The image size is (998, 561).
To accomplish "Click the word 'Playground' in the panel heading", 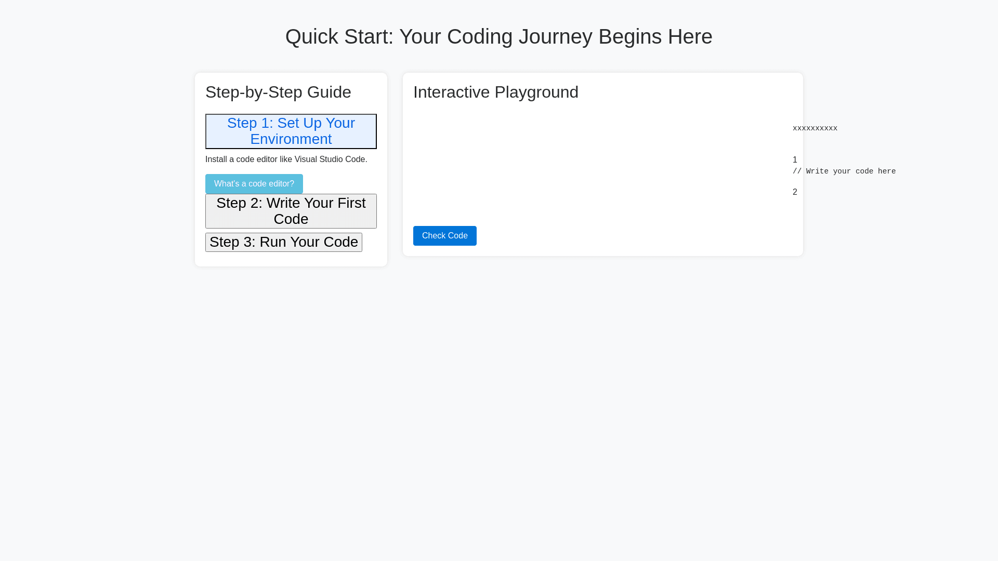I will pyautogui.click(x=536, y=92).
